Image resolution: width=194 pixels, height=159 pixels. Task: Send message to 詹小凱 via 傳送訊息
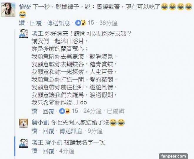click(x=71, y=131)
